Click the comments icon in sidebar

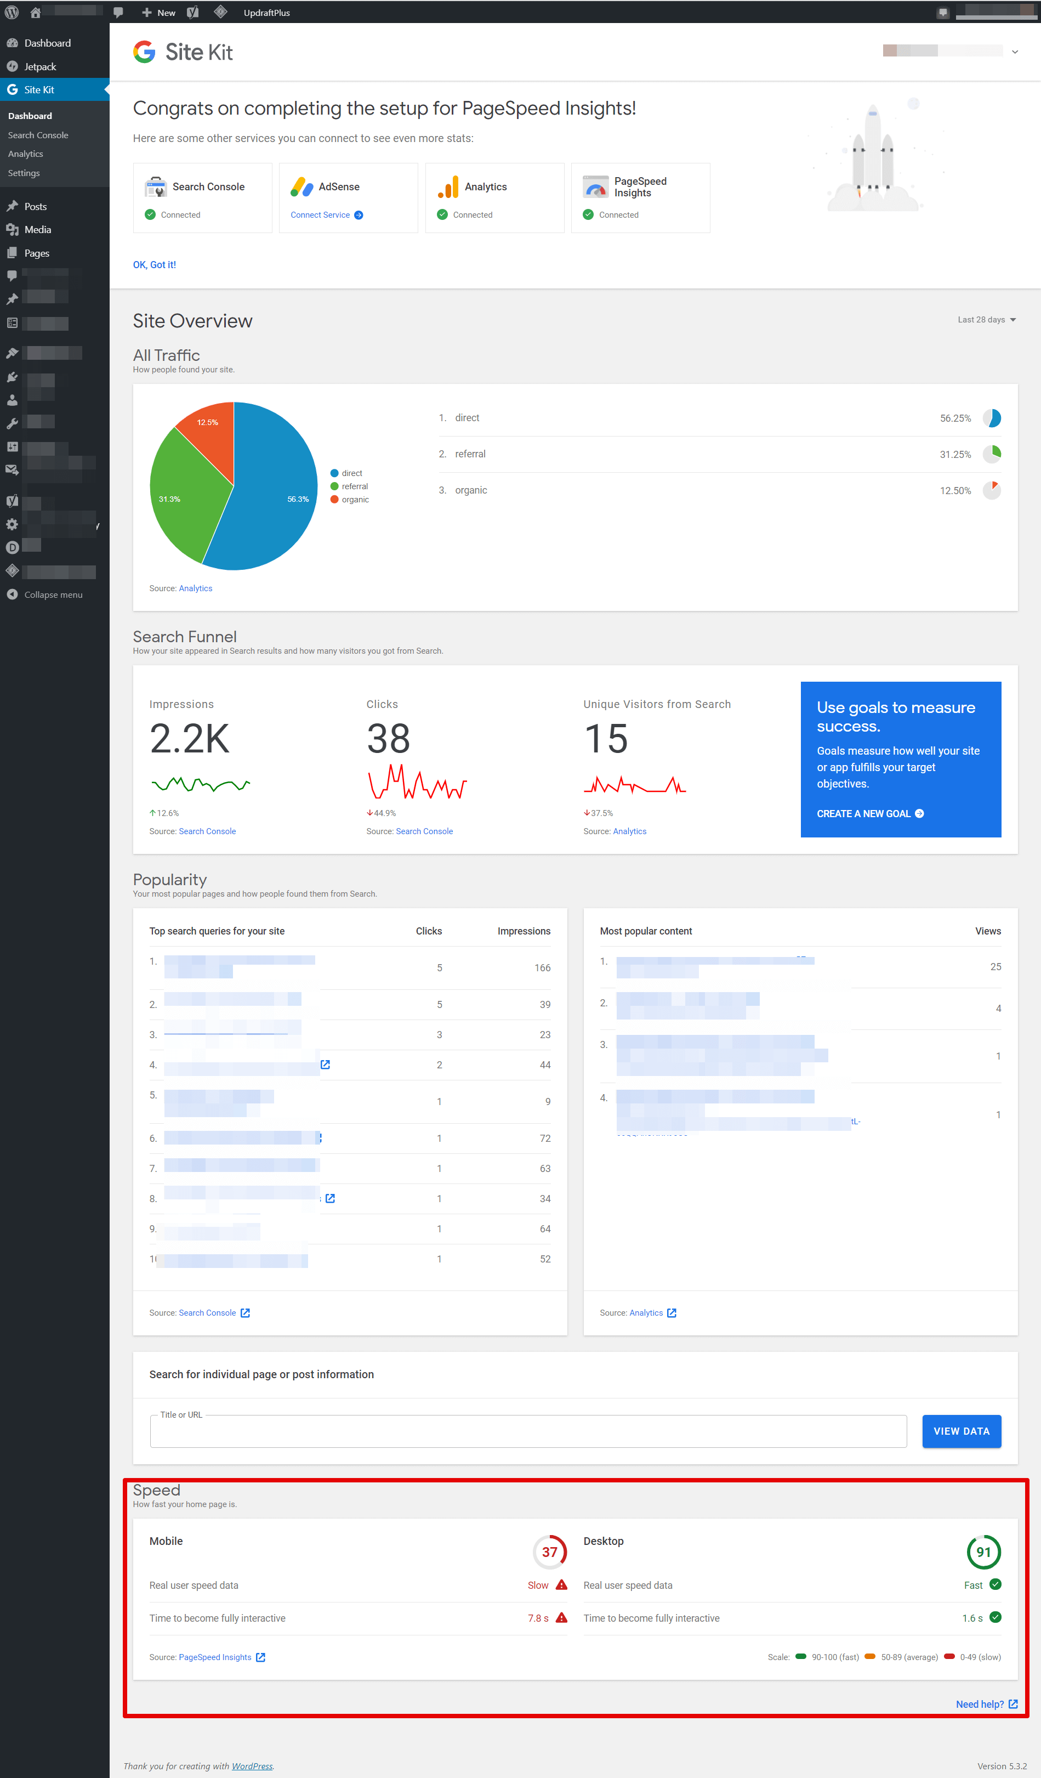tap(12, 276)
